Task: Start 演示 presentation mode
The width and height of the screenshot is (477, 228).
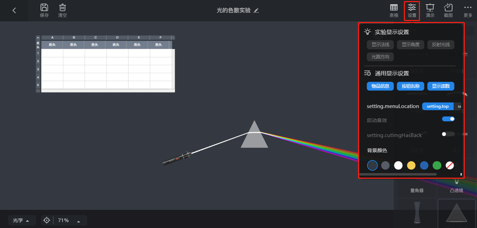Action: [430, 7]
